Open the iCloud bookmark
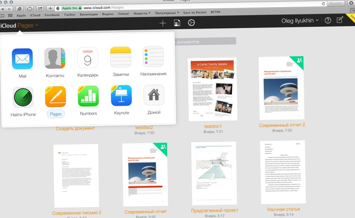The width and height of the screenshot is (355, 218). (35, 15)
